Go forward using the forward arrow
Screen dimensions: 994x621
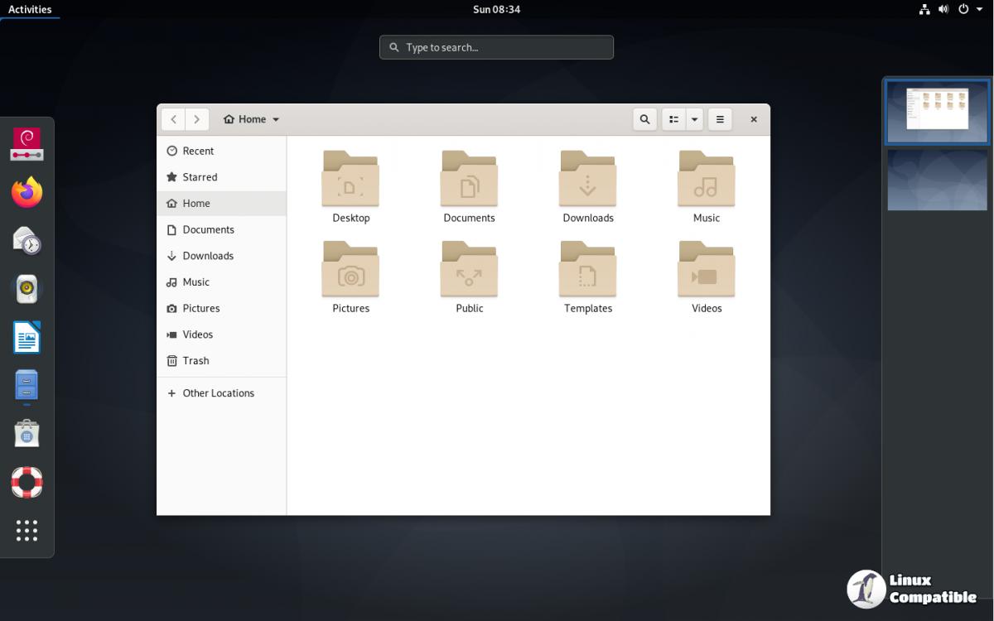click(x=196, y=119)
